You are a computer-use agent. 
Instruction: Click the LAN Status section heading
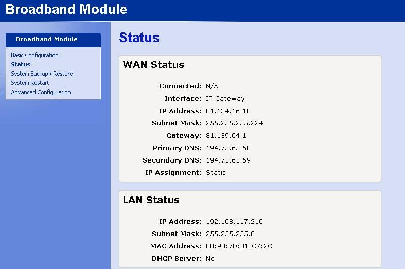pyautogui.click(x=151, y=200)
